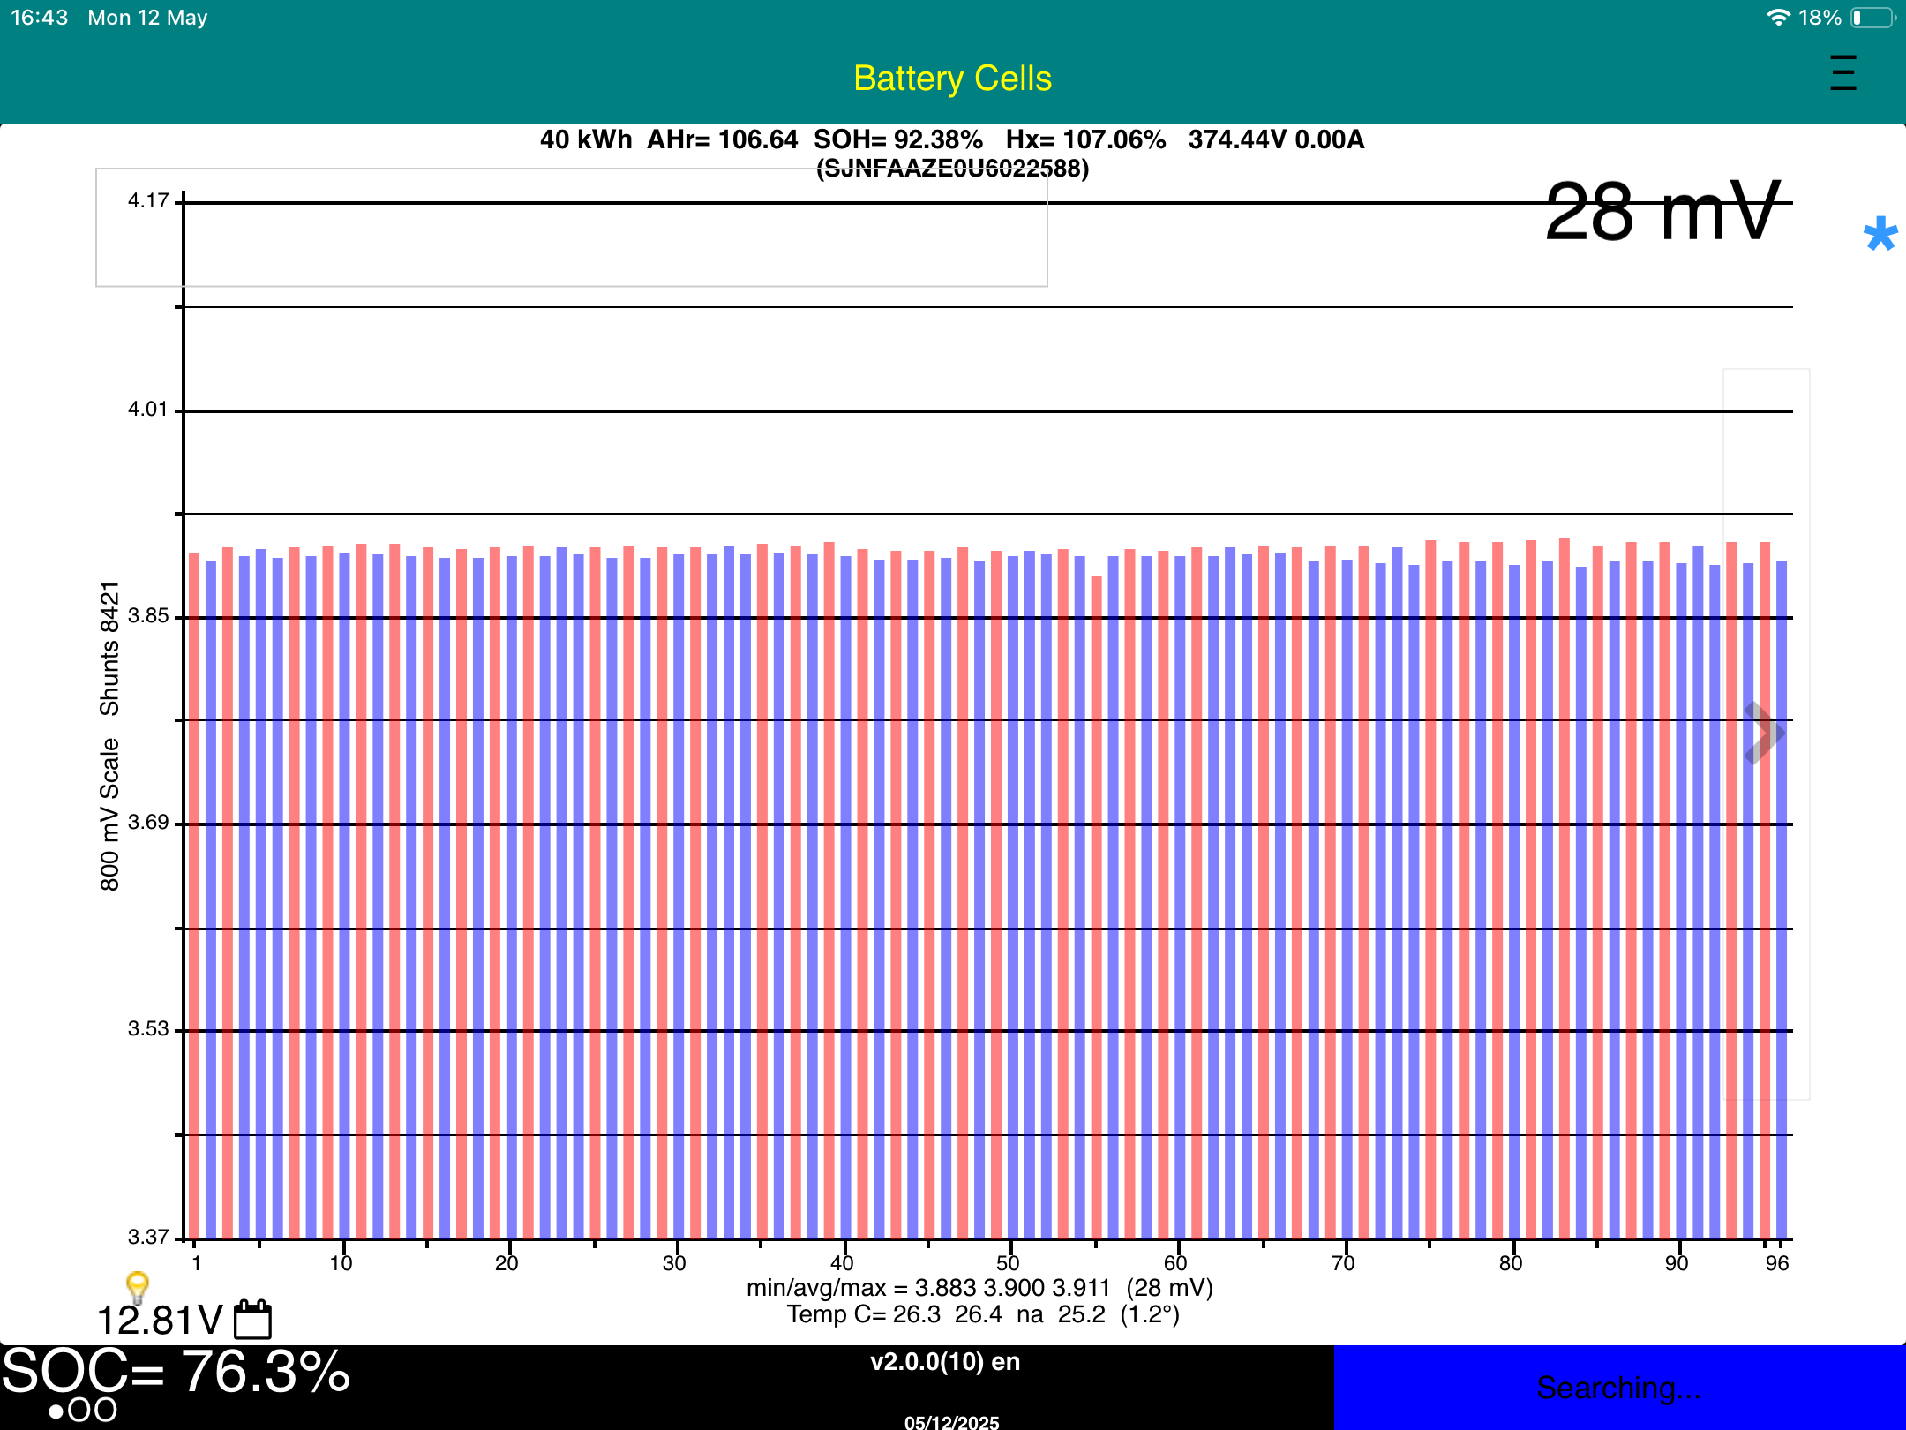
Task: Tap the Temp C readings line
Action: tap(982, 1315)
